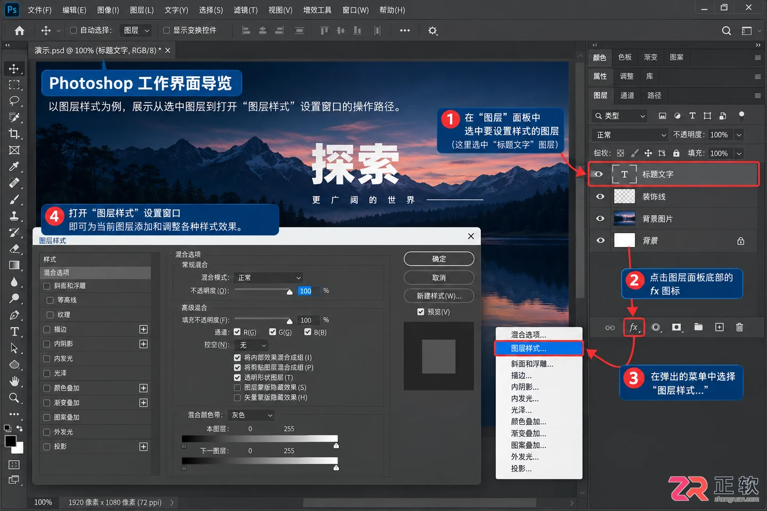Viewport: 767px width, 511px height.
Task: Click 新建样式(W)... button
Action: (x=439, y=296)
